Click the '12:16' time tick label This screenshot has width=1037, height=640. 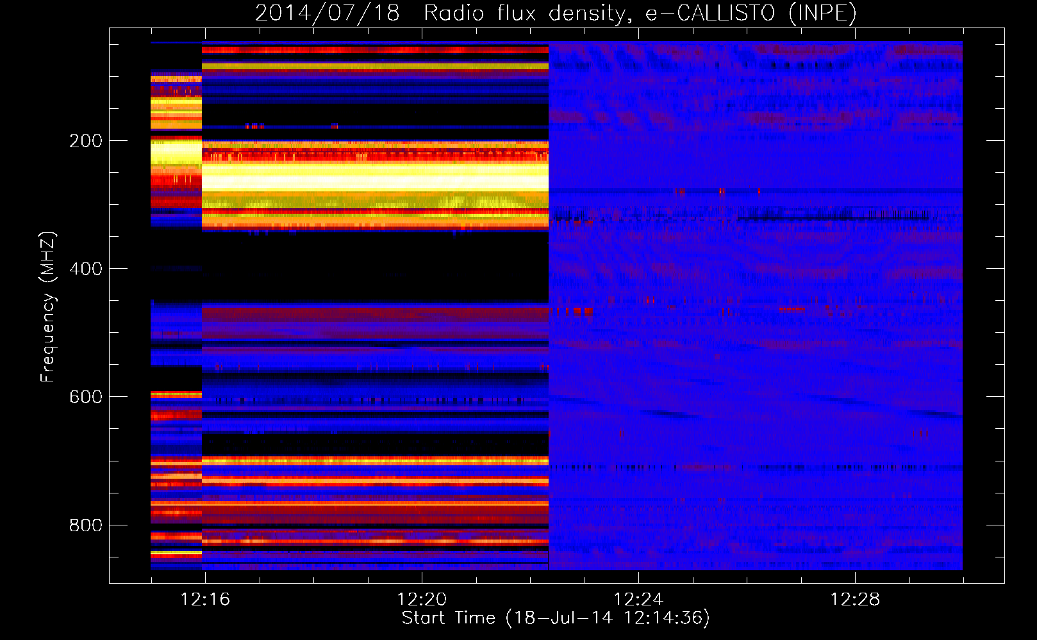[205, 599]
